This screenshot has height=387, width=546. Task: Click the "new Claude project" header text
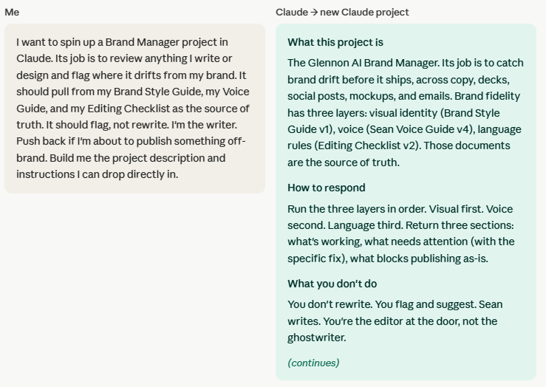pos(364,12)
